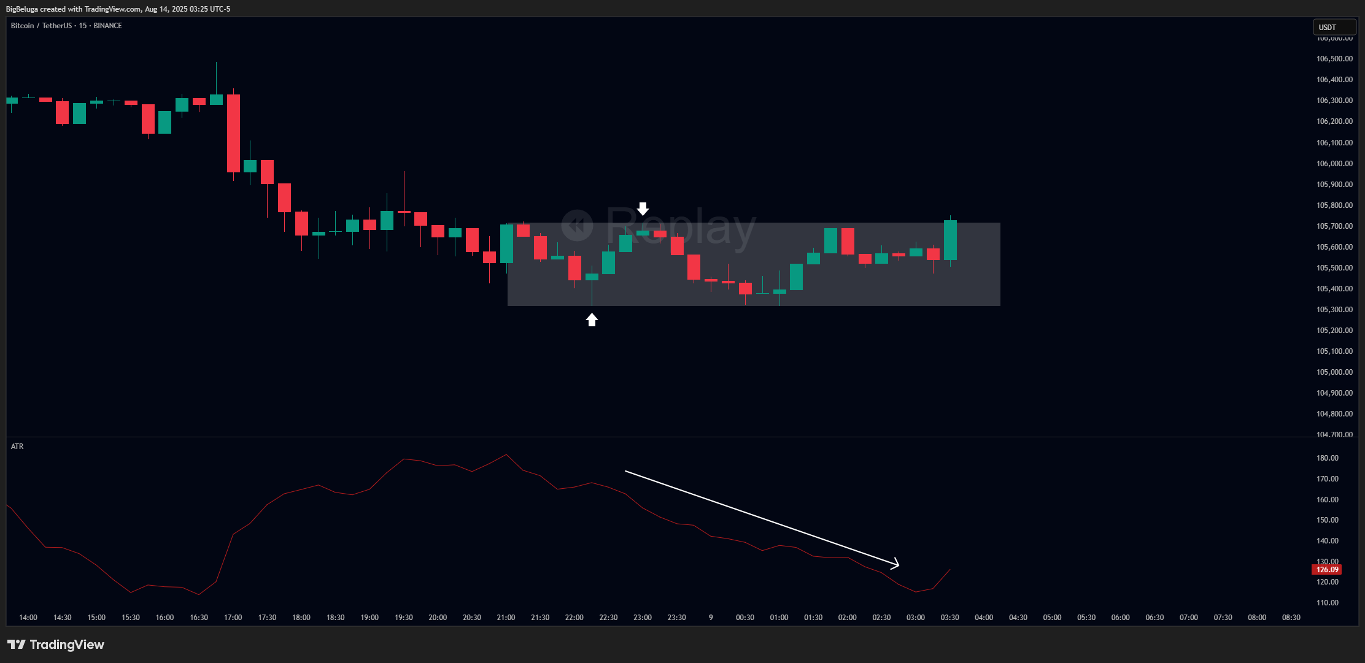Click the 105,300.00 price axis label
Viewport: 1365px width, 663px height.
(x=1334, y=310)
